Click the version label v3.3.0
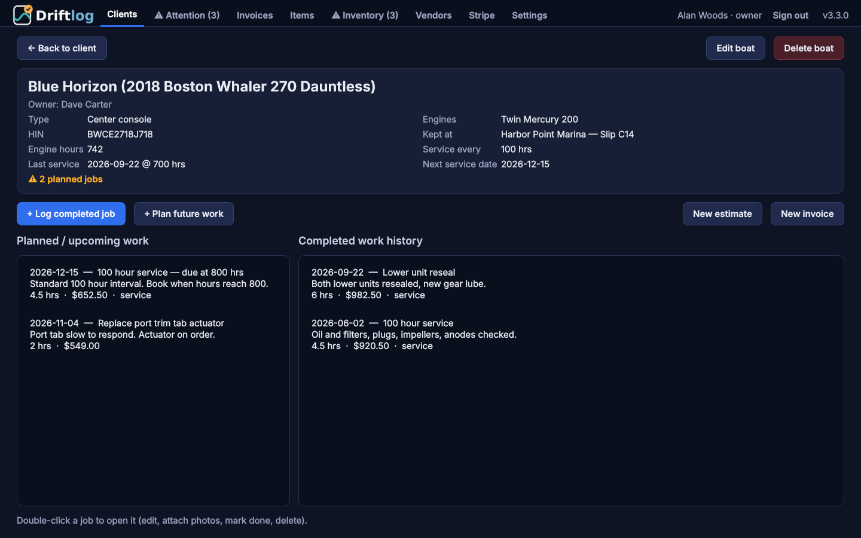 (835, 15)
